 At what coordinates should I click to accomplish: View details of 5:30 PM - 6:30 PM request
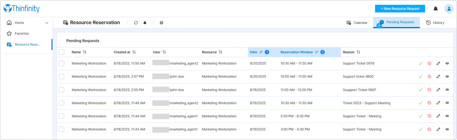447,116
